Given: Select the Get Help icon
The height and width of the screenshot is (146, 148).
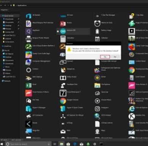Looking at the screenshot, I should 29,101.
